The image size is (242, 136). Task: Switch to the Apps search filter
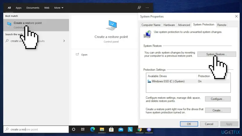[x=18, y=8]
